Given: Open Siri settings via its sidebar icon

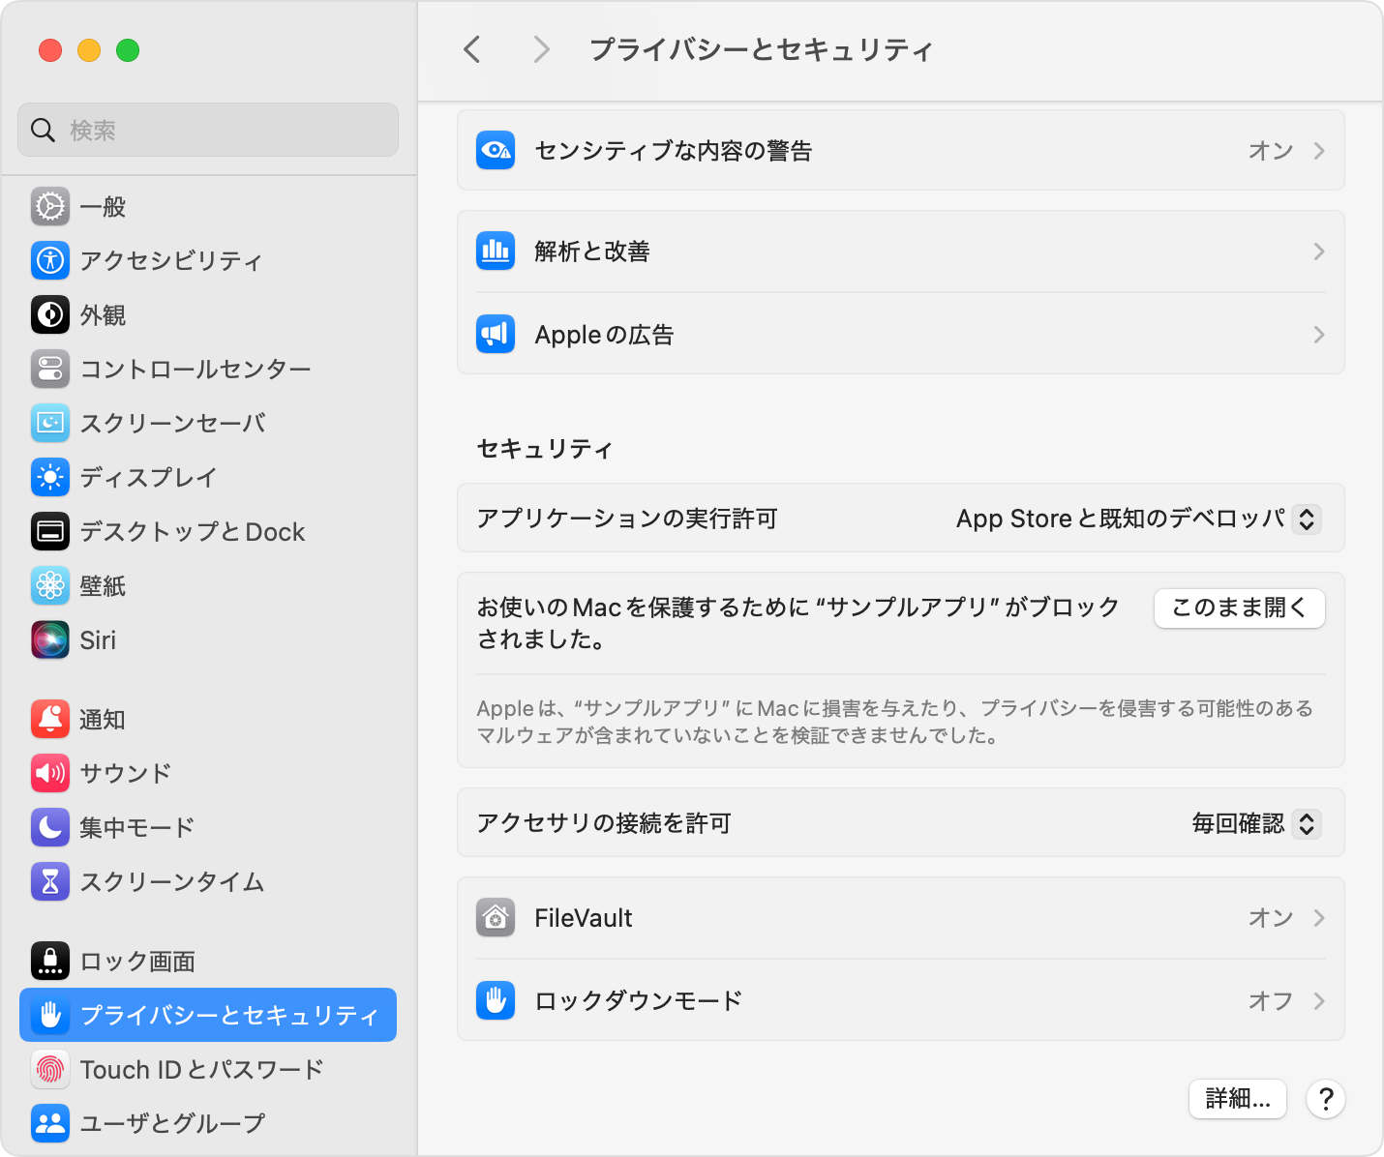Looking at the screenshot, I should tap(49, 639).
